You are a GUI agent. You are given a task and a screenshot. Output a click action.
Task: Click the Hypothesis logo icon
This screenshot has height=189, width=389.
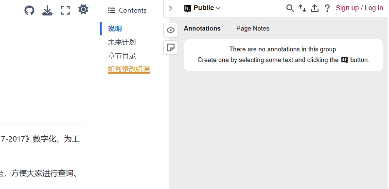(188, 8)
